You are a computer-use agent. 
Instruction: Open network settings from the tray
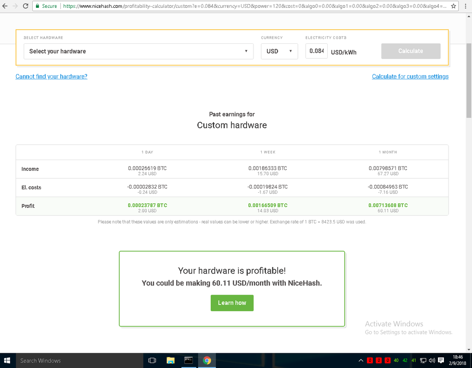[423, 361]
